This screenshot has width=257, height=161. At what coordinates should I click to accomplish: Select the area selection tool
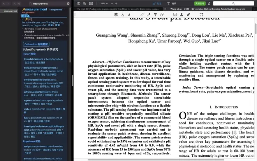(x=201, y=15)
